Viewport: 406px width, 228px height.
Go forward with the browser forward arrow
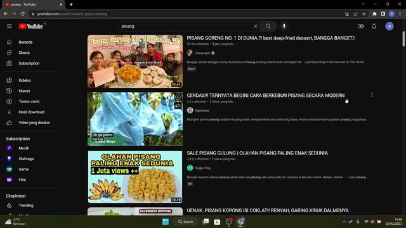14,14
